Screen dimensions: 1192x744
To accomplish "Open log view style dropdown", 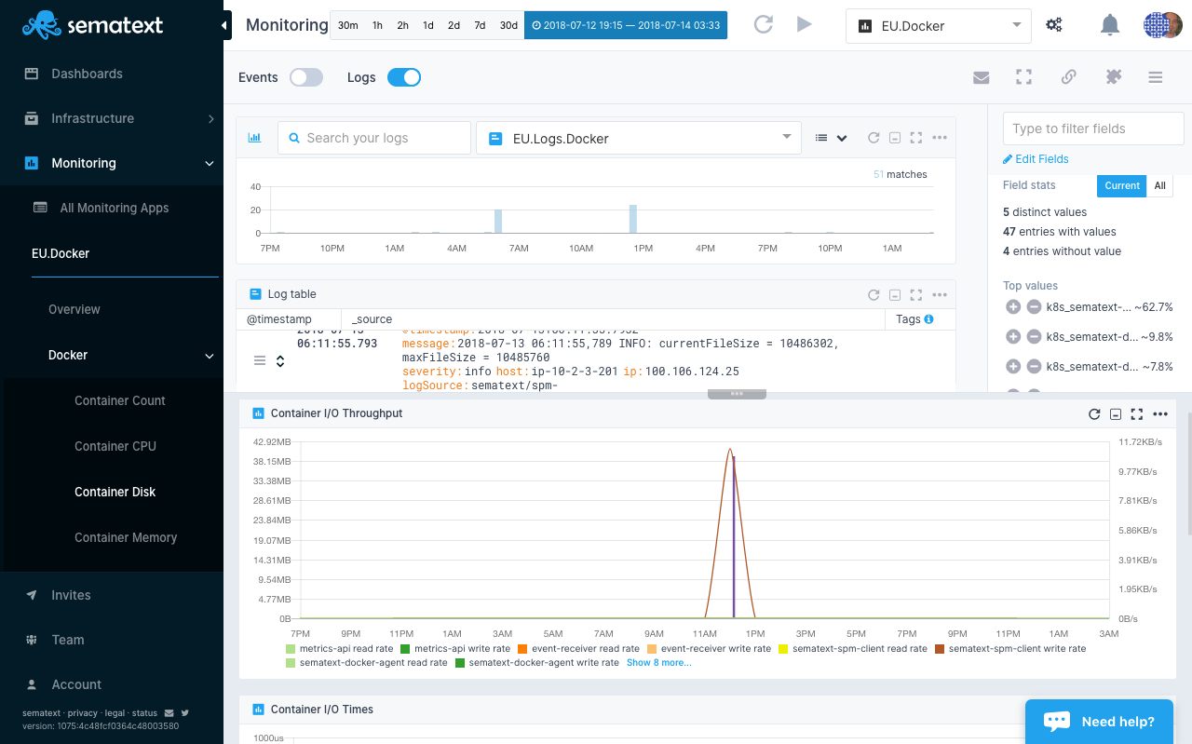I will [831, 138].
